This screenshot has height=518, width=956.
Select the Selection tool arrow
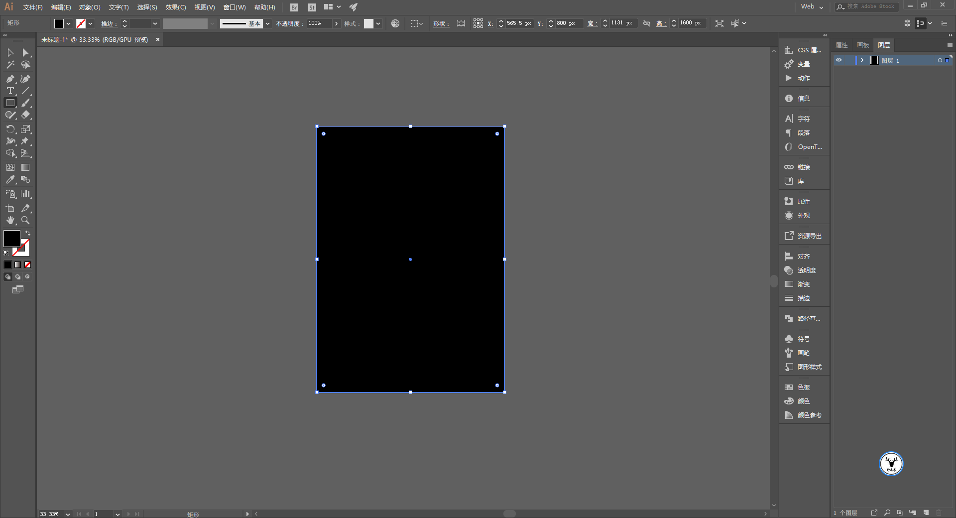tap(10, 53)
